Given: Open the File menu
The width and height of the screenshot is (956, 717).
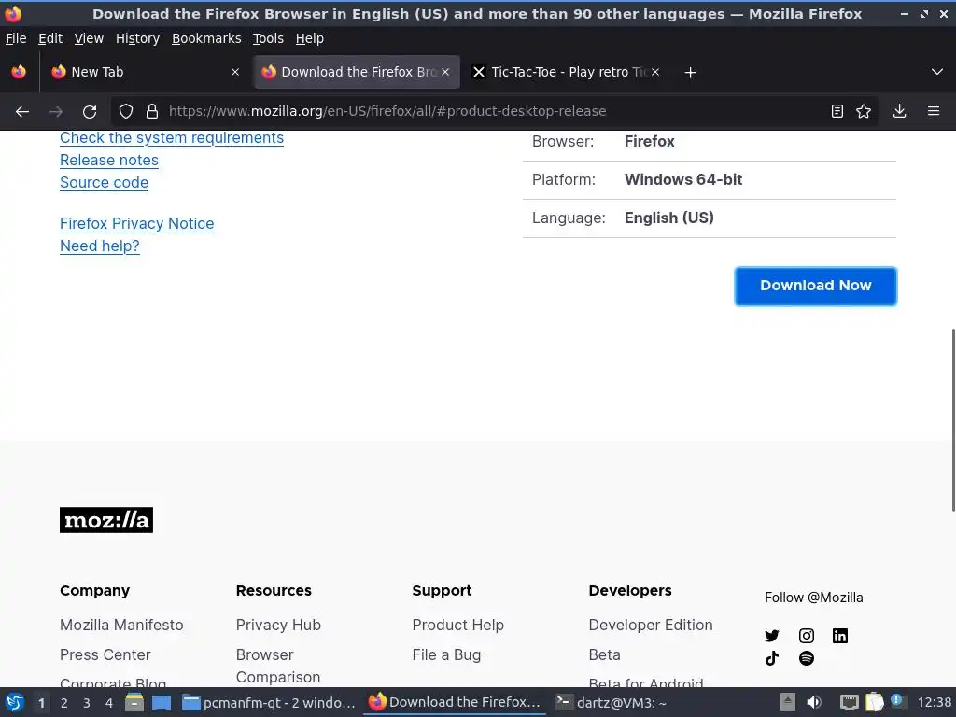Looking at the screenshot, I should click(16, 38).
